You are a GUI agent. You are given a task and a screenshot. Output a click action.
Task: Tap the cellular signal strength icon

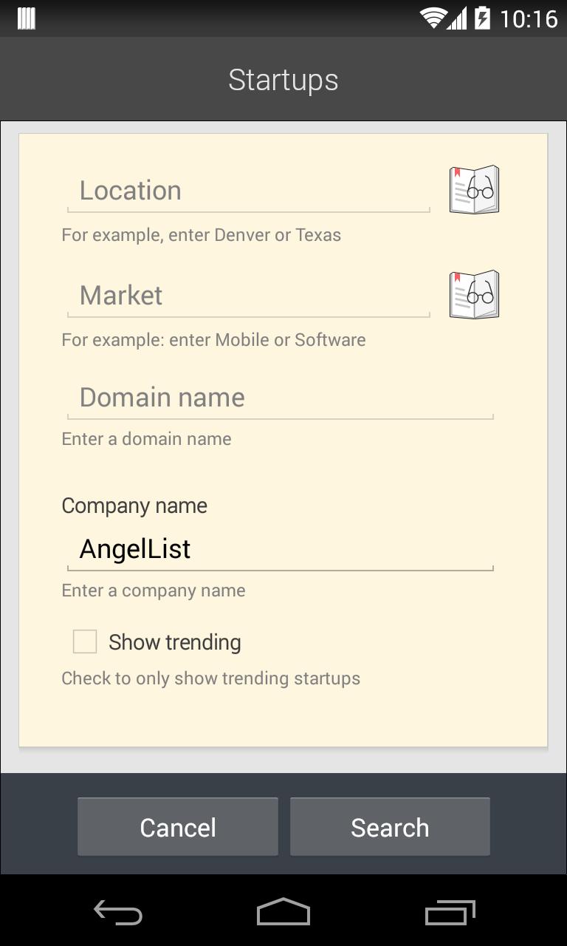pyautogui.click(x=457, y=18)
